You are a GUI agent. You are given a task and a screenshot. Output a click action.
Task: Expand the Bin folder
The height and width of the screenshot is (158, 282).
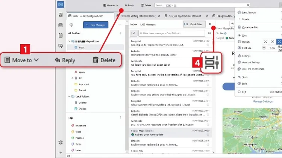(72, 78)
